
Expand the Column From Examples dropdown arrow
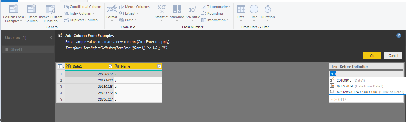[x=21, y=21]
